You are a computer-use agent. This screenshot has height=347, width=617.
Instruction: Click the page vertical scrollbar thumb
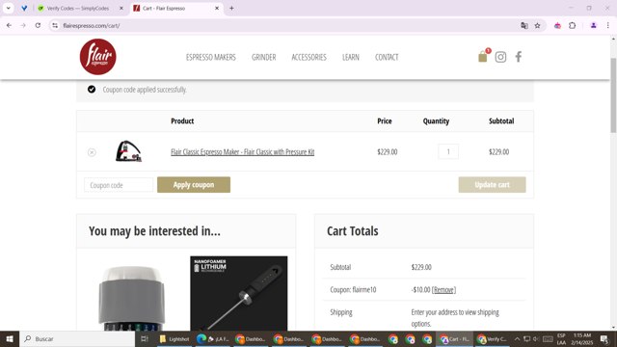[613, 95]
